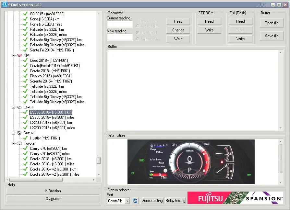Screen dimensions: 290x210
Task: Click the KIA brand logo icon
Action: point(19,55)
